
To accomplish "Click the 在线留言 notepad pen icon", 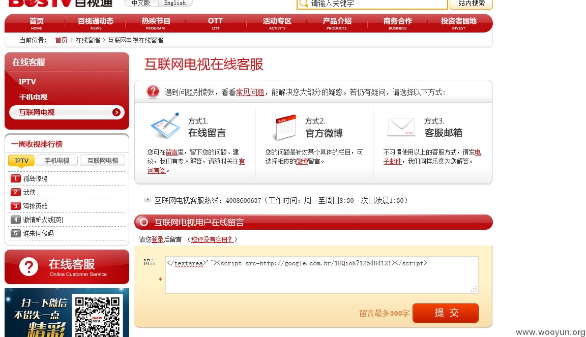I will click(165, 126).
